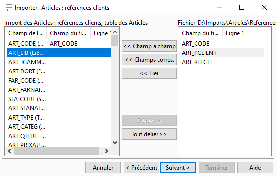The height and width of the screenshot is (176, 276).
Task: Go to the next step with Suivant
Action: (x=178, y=168)
